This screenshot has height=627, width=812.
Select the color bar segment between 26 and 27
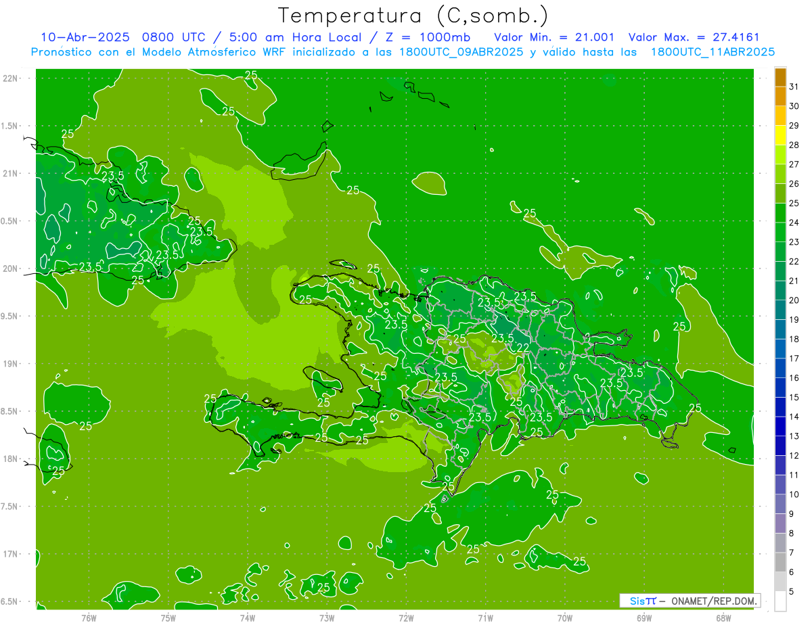tap(780, 174)
